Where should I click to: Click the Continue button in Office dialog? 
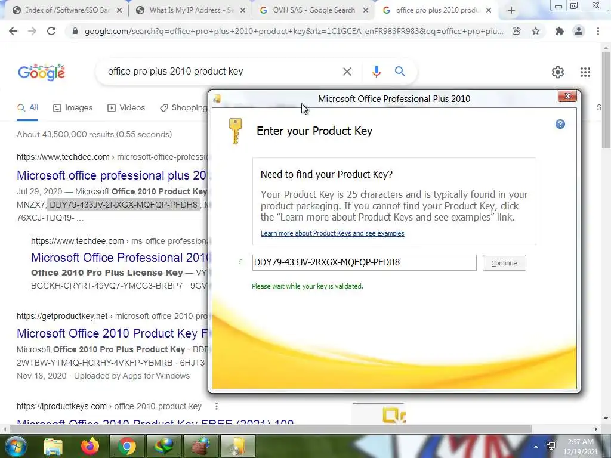tap(504, 263)
